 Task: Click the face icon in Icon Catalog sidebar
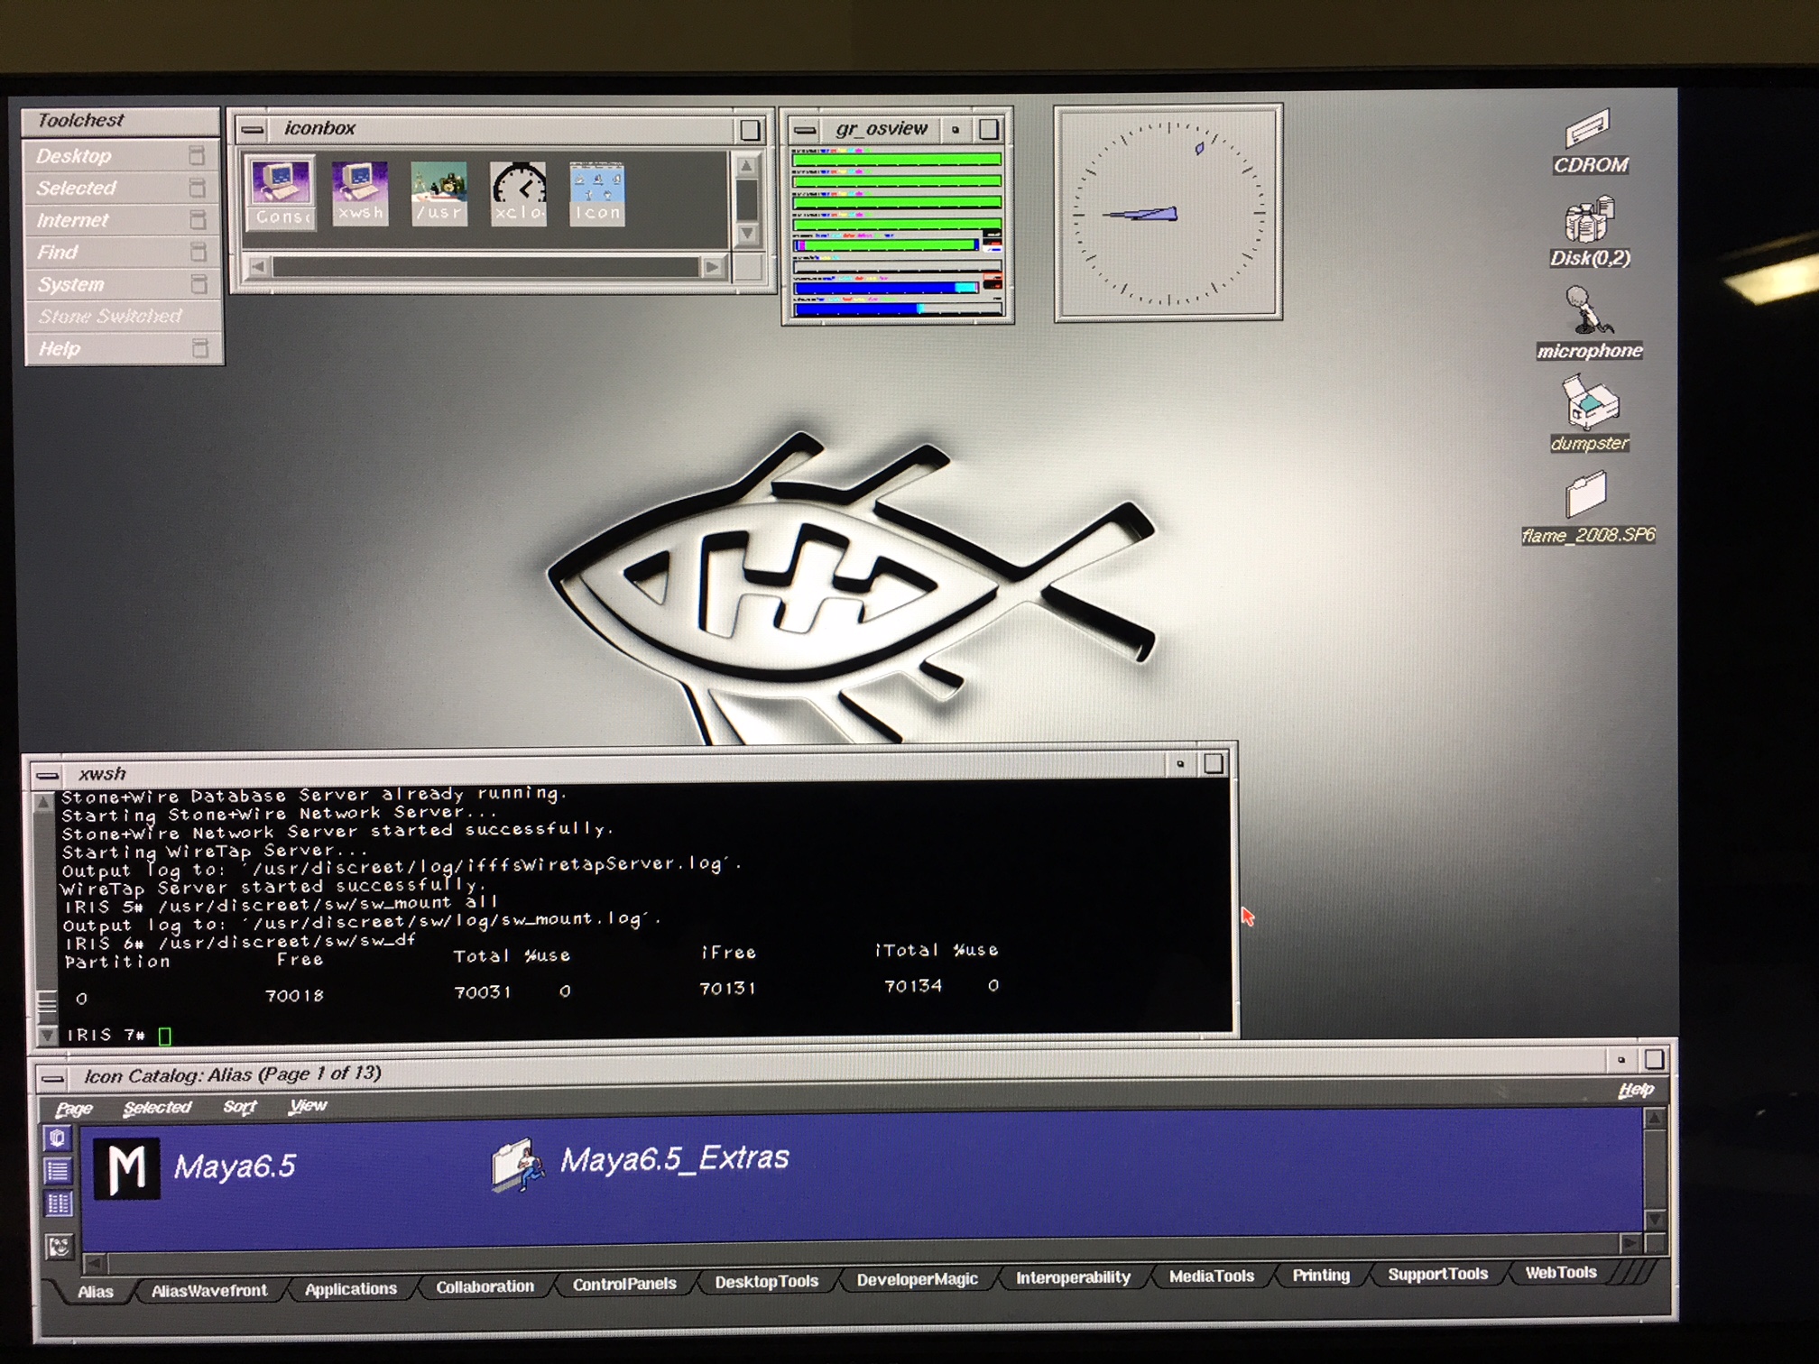point(59,1247)
